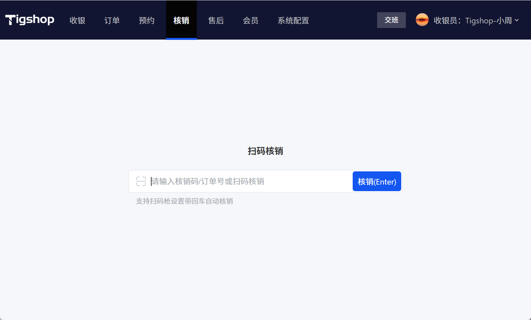
Task: Select the active 核销 tab
Action: 181,20
